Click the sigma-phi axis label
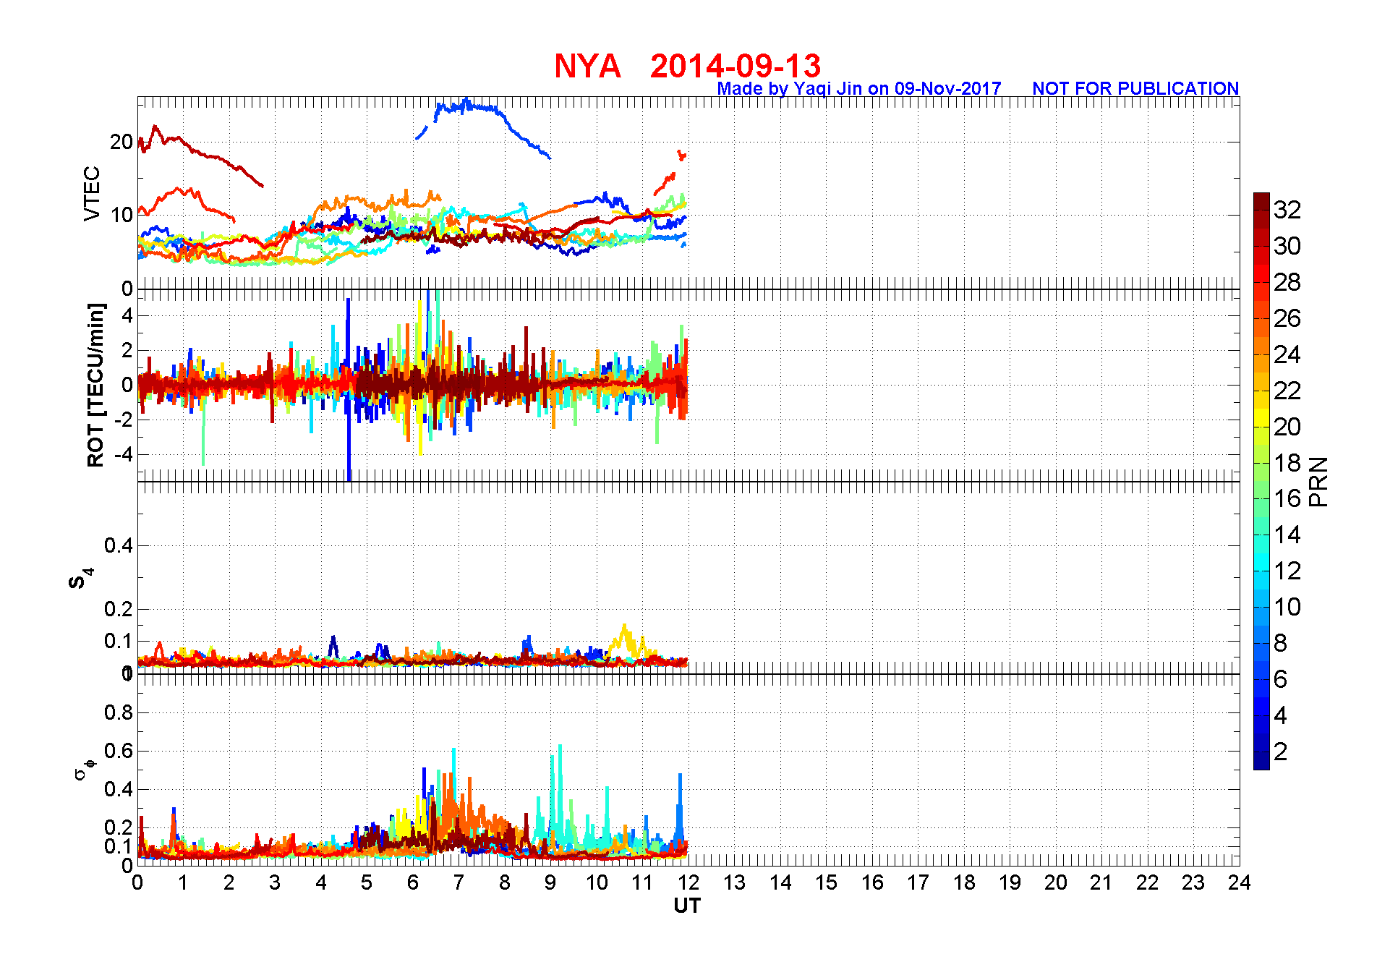Viewport: 1377px width, 962px height. (85, 770)
